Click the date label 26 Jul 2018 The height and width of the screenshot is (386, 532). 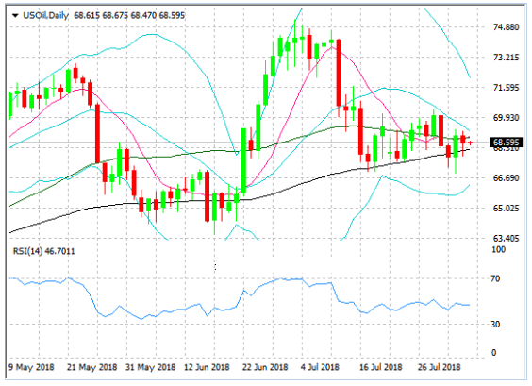[x=439, y=367]
